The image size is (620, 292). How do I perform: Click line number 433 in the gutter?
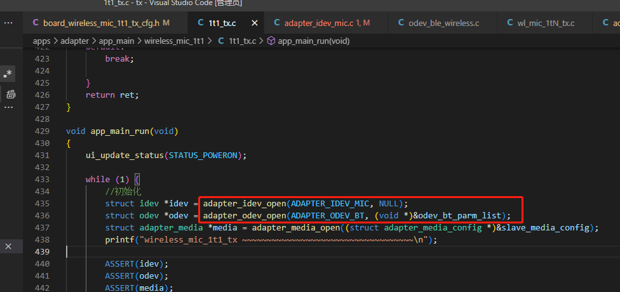pyautogui.click(x=42, y=180)
